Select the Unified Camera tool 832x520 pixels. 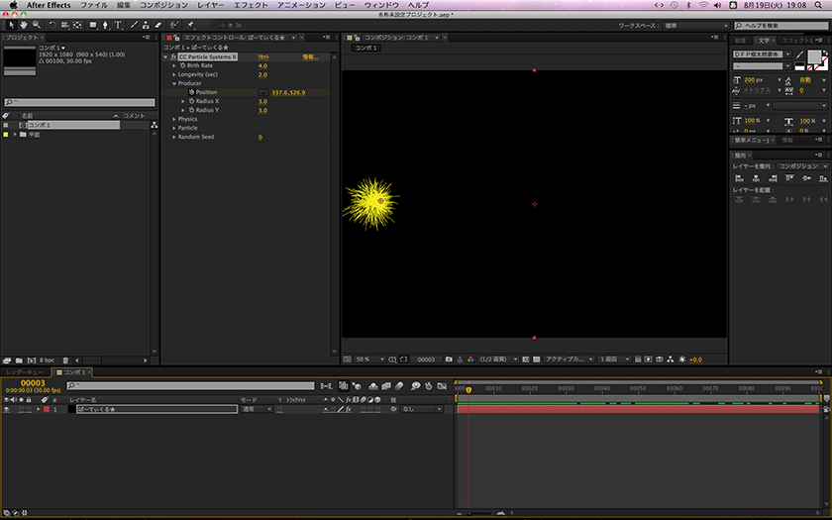[x=64, y=25]
